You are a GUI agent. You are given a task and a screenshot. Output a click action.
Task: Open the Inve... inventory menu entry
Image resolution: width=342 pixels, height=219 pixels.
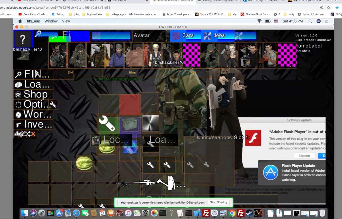pos(33,124)
